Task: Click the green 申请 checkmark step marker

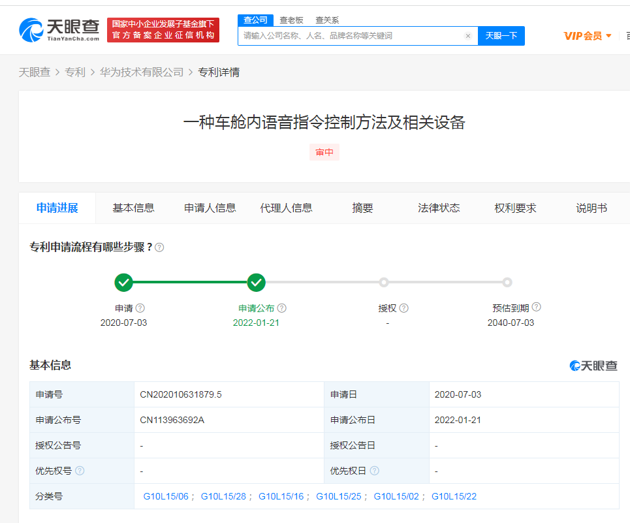Action: [124, 282]
